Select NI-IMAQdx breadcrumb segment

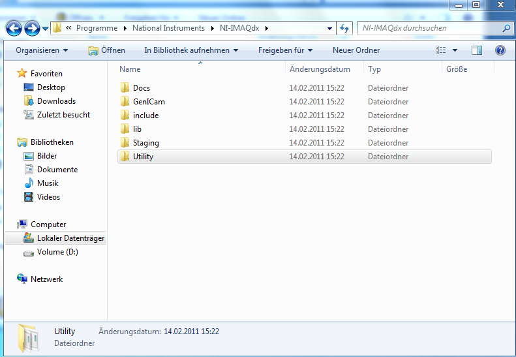coord(239,28)
